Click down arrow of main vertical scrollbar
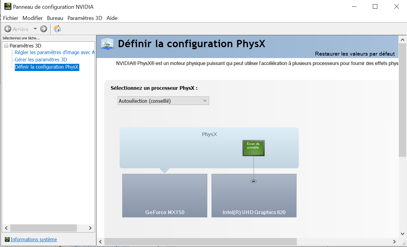The width and height of the screenshot is (407, 247). click(x=402, y=233)
